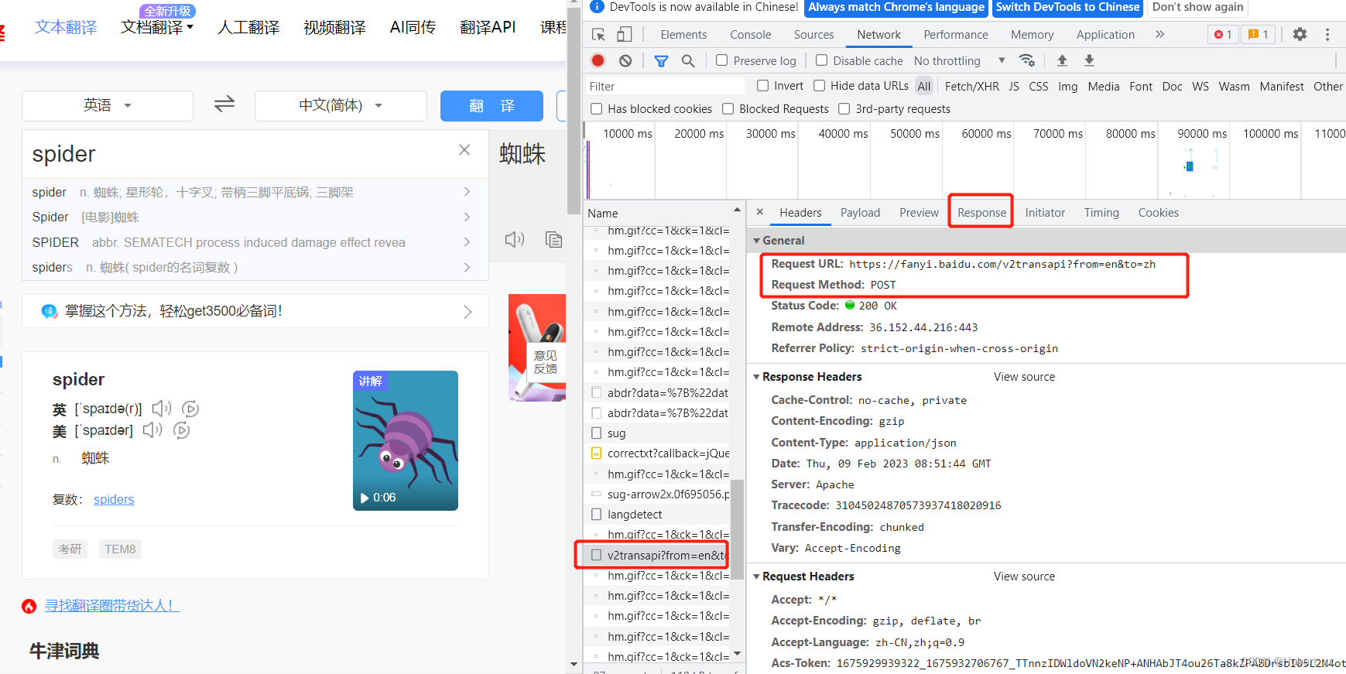Collapse the General section
Viewport: 1346px width, 674px height.
pyautogui.click(x=756, y=241)
